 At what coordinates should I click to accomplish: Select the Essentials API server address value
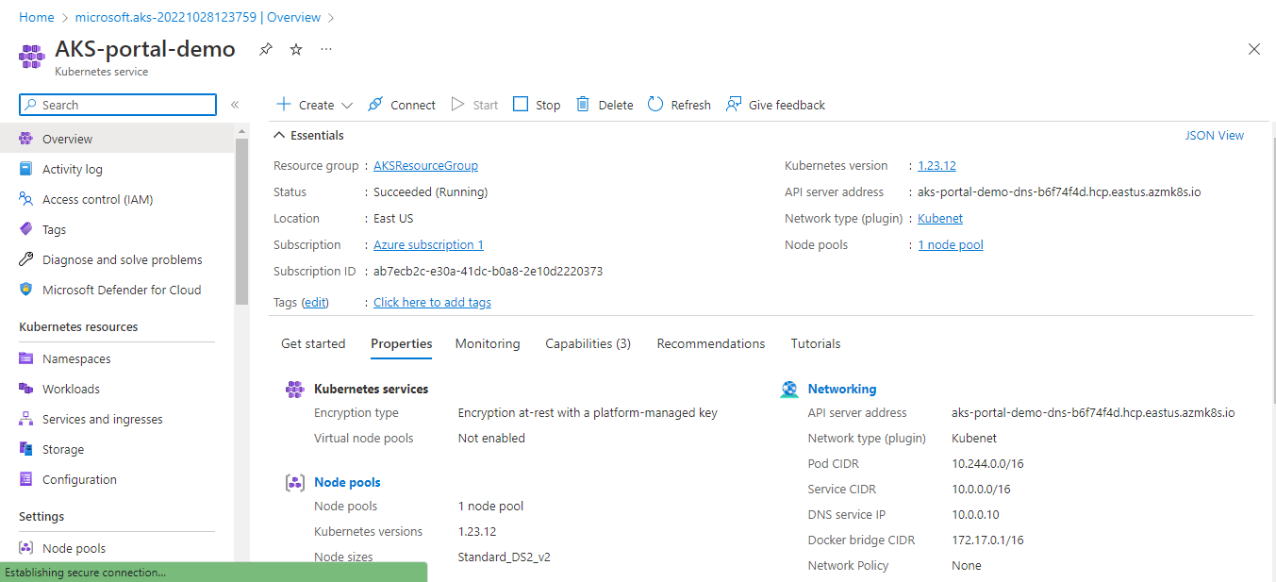[1059, 192]
